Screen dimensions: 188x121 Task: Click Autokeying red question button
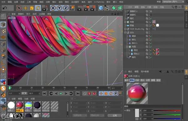point(94,93)
